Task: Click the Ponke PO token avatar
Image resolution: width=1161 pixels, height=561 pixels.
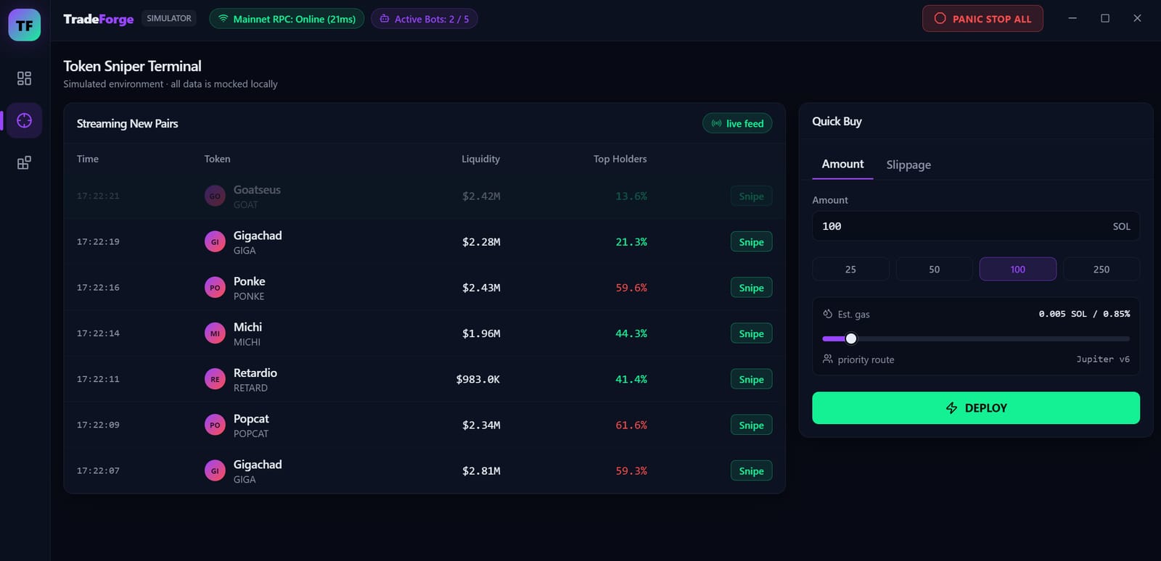Action: point(215,288)
